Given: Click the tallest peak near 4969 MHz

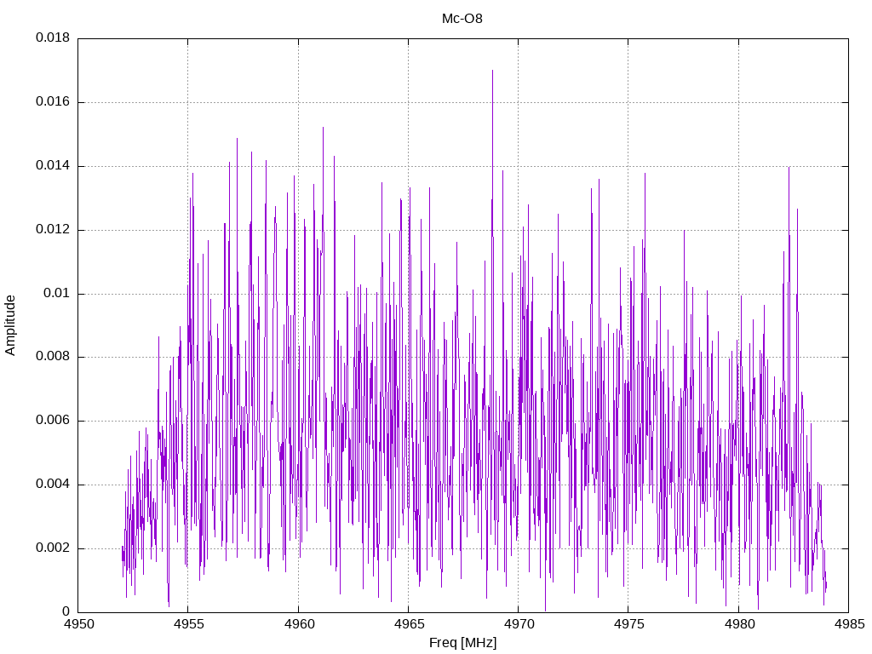Looking at the screenshot, I should click(492, 72).
